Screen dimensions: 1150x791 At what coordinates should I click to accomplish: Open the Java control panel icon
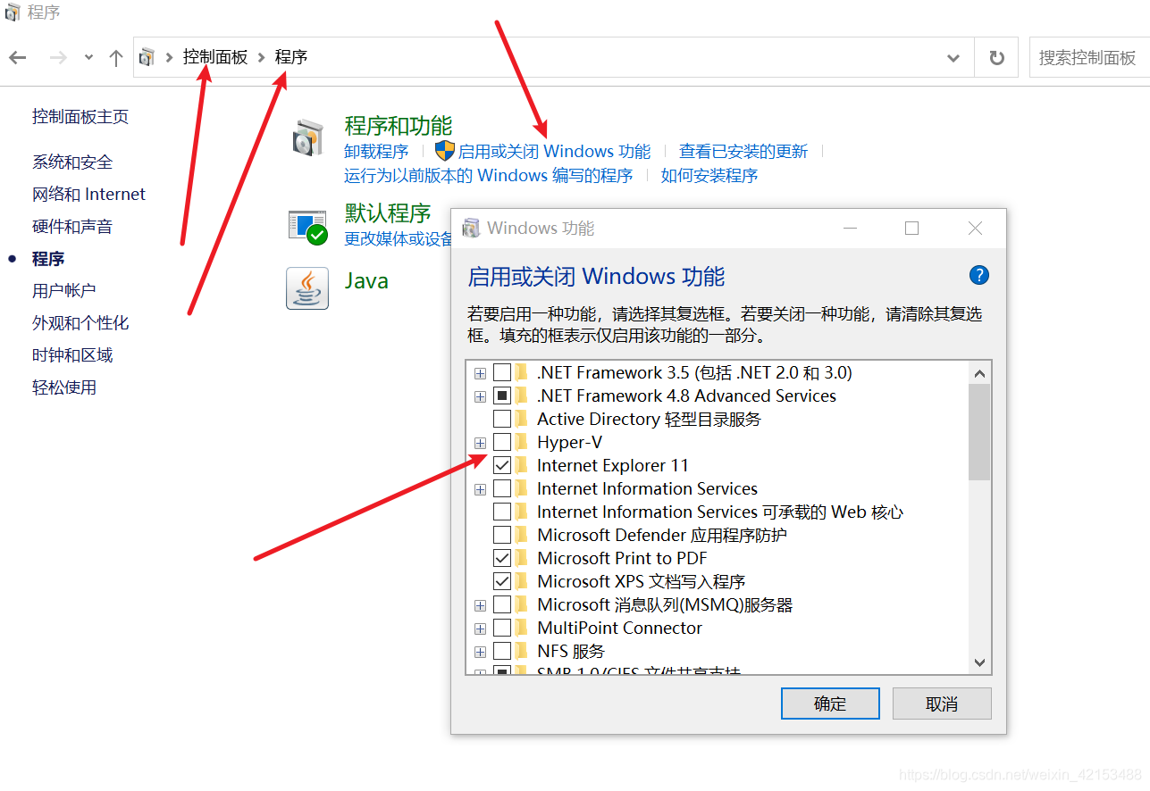[x=307, y=288]
